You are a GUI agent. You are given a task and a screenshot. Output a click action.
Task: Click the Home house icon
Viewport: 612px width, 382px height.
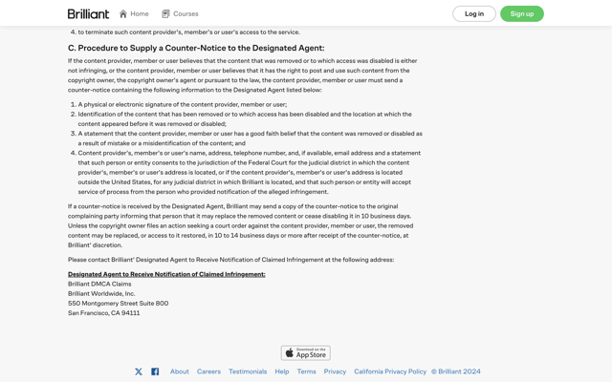point(123,14)
